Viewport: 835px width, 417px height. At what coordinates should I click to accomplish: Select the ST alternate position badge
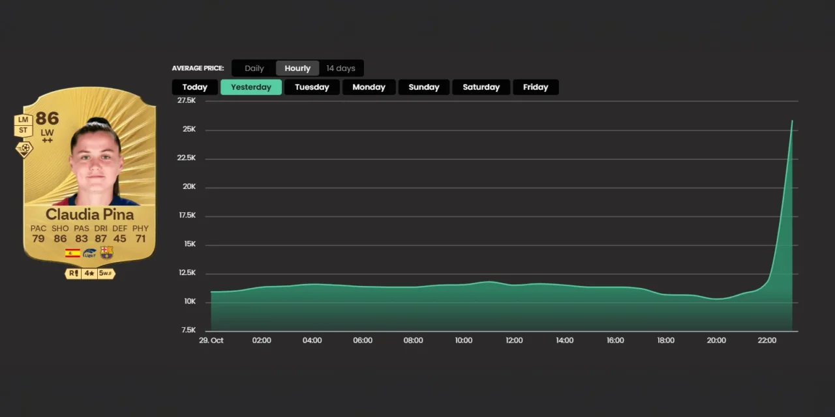point(23,130)
